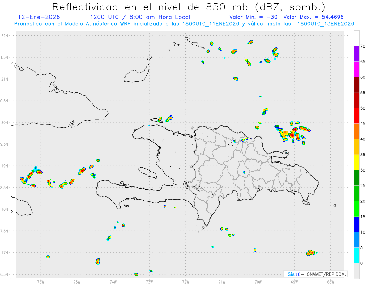Click the magenta 60–65 dBZ colorbar segment
Screen dimensions: 371x286
[356, 69]
